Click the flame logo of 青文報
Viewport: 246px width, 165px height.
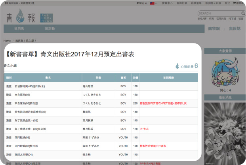[x=20, y=16]
